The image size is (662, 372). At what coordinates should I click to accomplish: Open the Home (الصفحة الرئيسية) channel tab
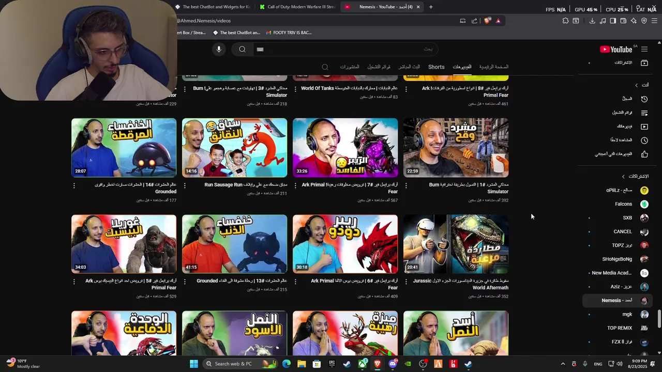coord(493,67)
